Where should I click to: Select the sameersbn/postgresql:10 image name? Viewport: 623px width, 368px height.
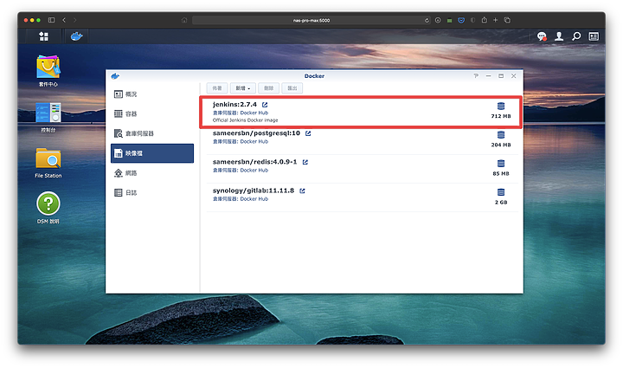pos(256,133)
